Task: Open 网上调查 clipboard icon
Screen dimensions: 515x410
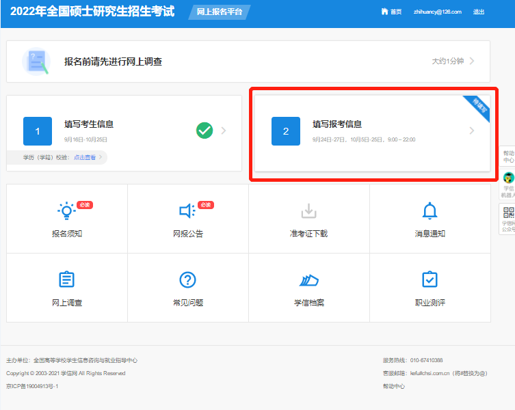Action: [66, 279]
